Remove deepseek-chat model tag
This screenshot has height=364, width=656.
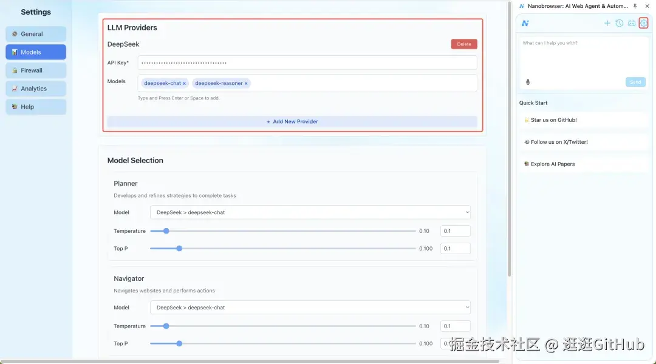click(x=184, y=84)
